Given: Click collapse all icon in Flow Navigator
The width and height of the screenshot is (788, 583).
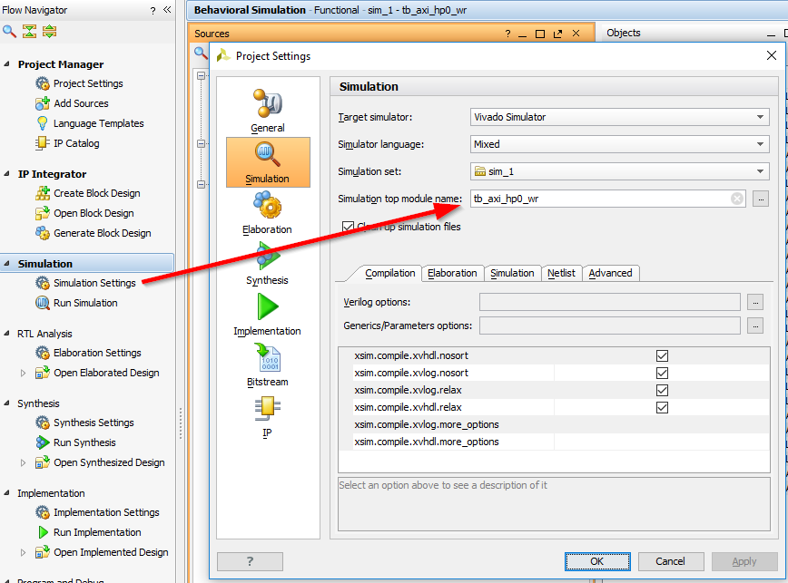Looking at the screenshot, I should (29, 32).
